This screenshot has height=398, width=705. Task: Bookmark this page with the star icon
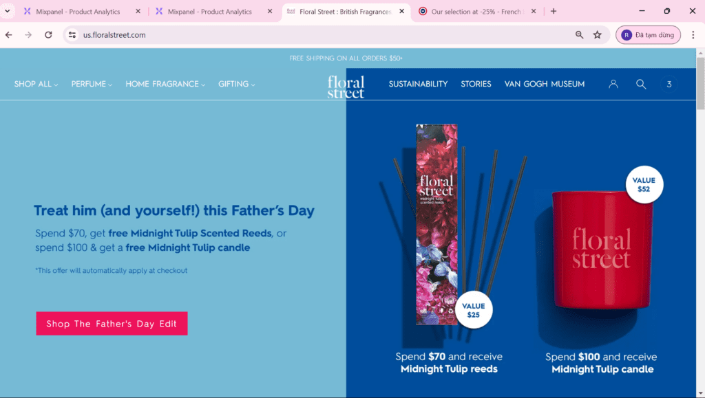coord(598,35)
